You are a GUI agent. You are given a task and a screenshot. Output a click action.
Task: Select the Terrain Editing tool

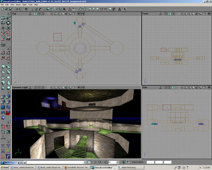[8, 39]
